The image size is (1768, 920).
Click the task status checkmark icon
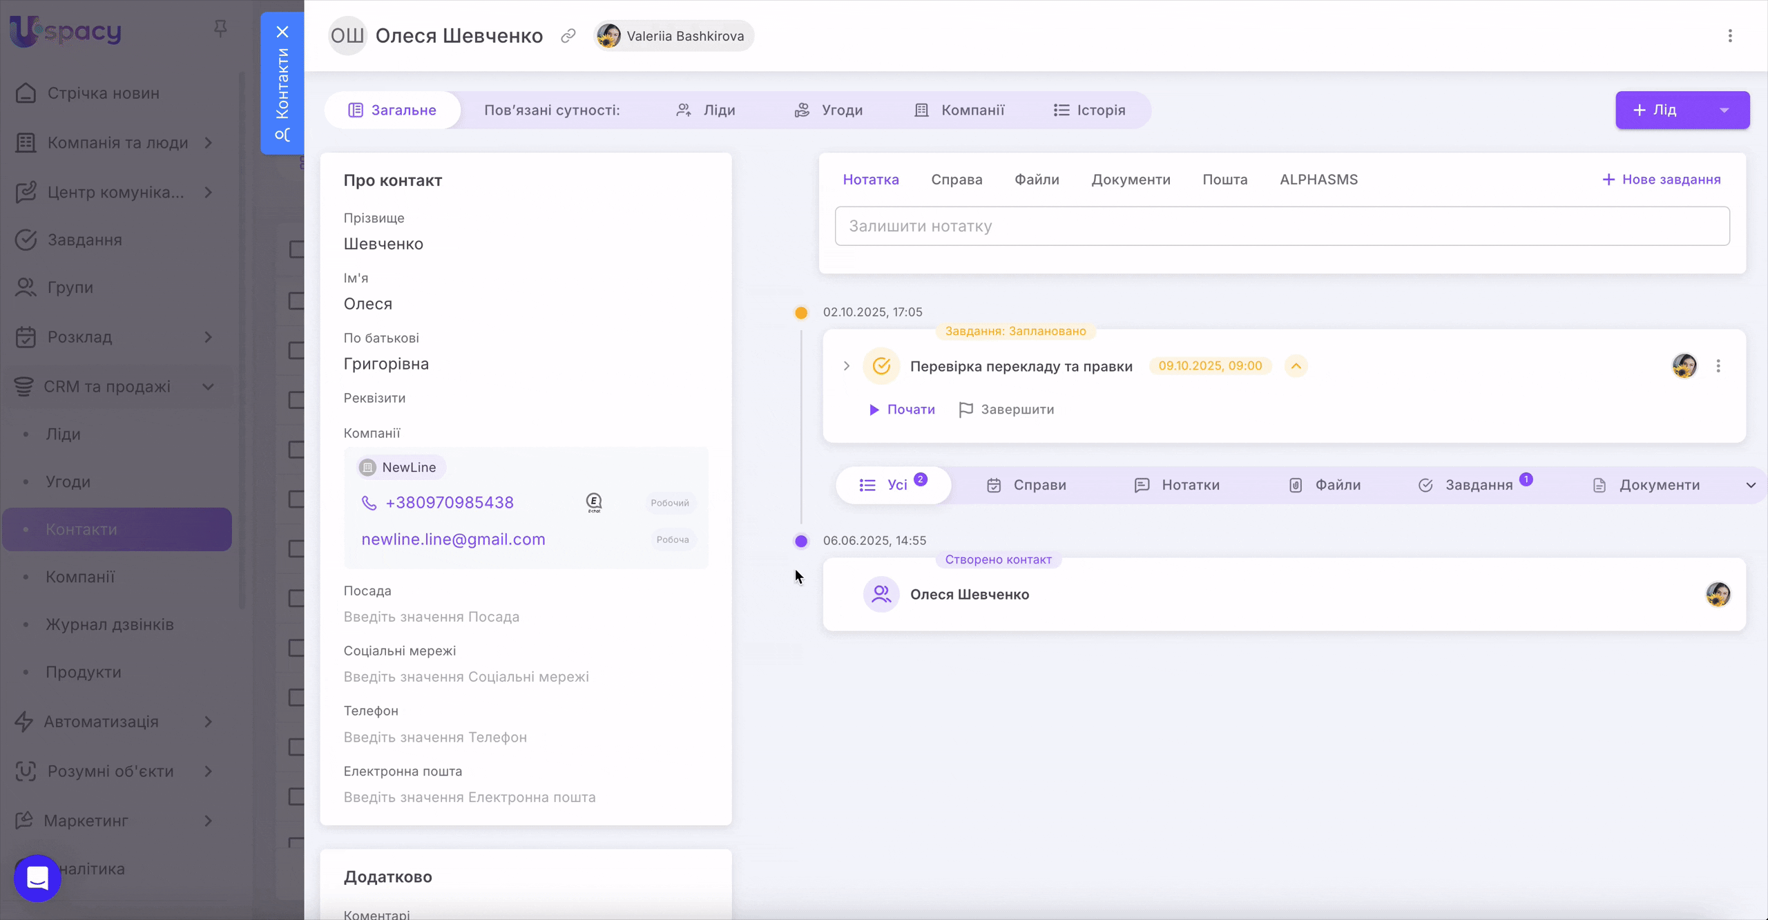881,366
